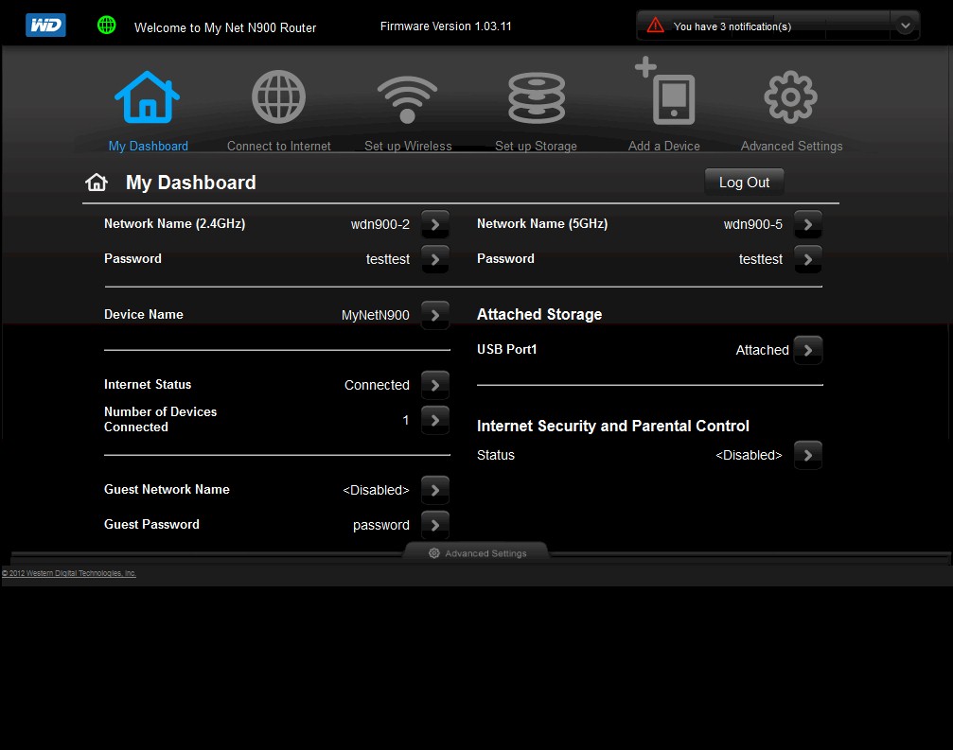953x750 pixels.
Task: Open Device Name arrow for MyNetN900
Action: (x=435, y=315)
